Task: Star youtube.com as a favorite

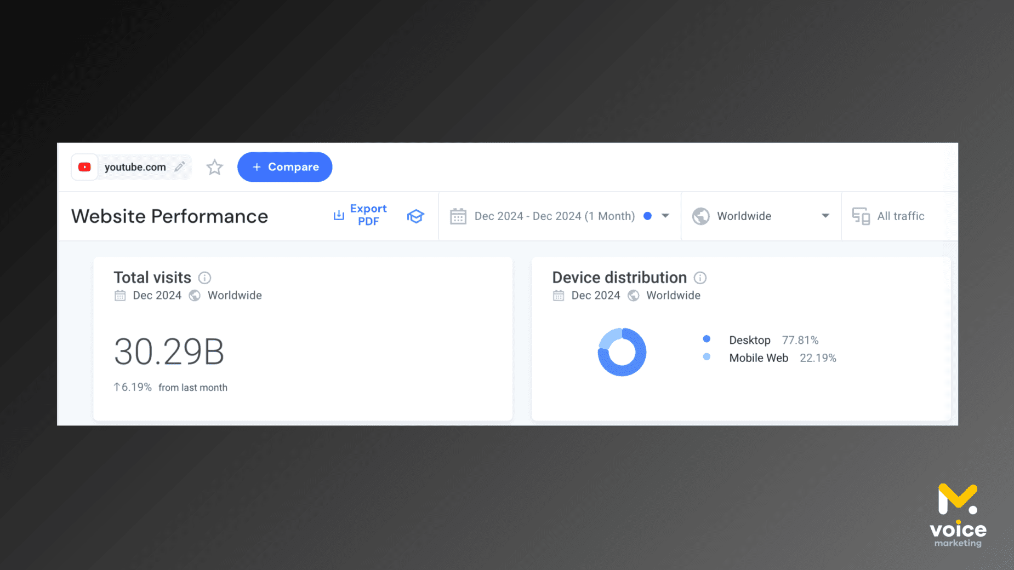Action: click(x=214, y=167)
